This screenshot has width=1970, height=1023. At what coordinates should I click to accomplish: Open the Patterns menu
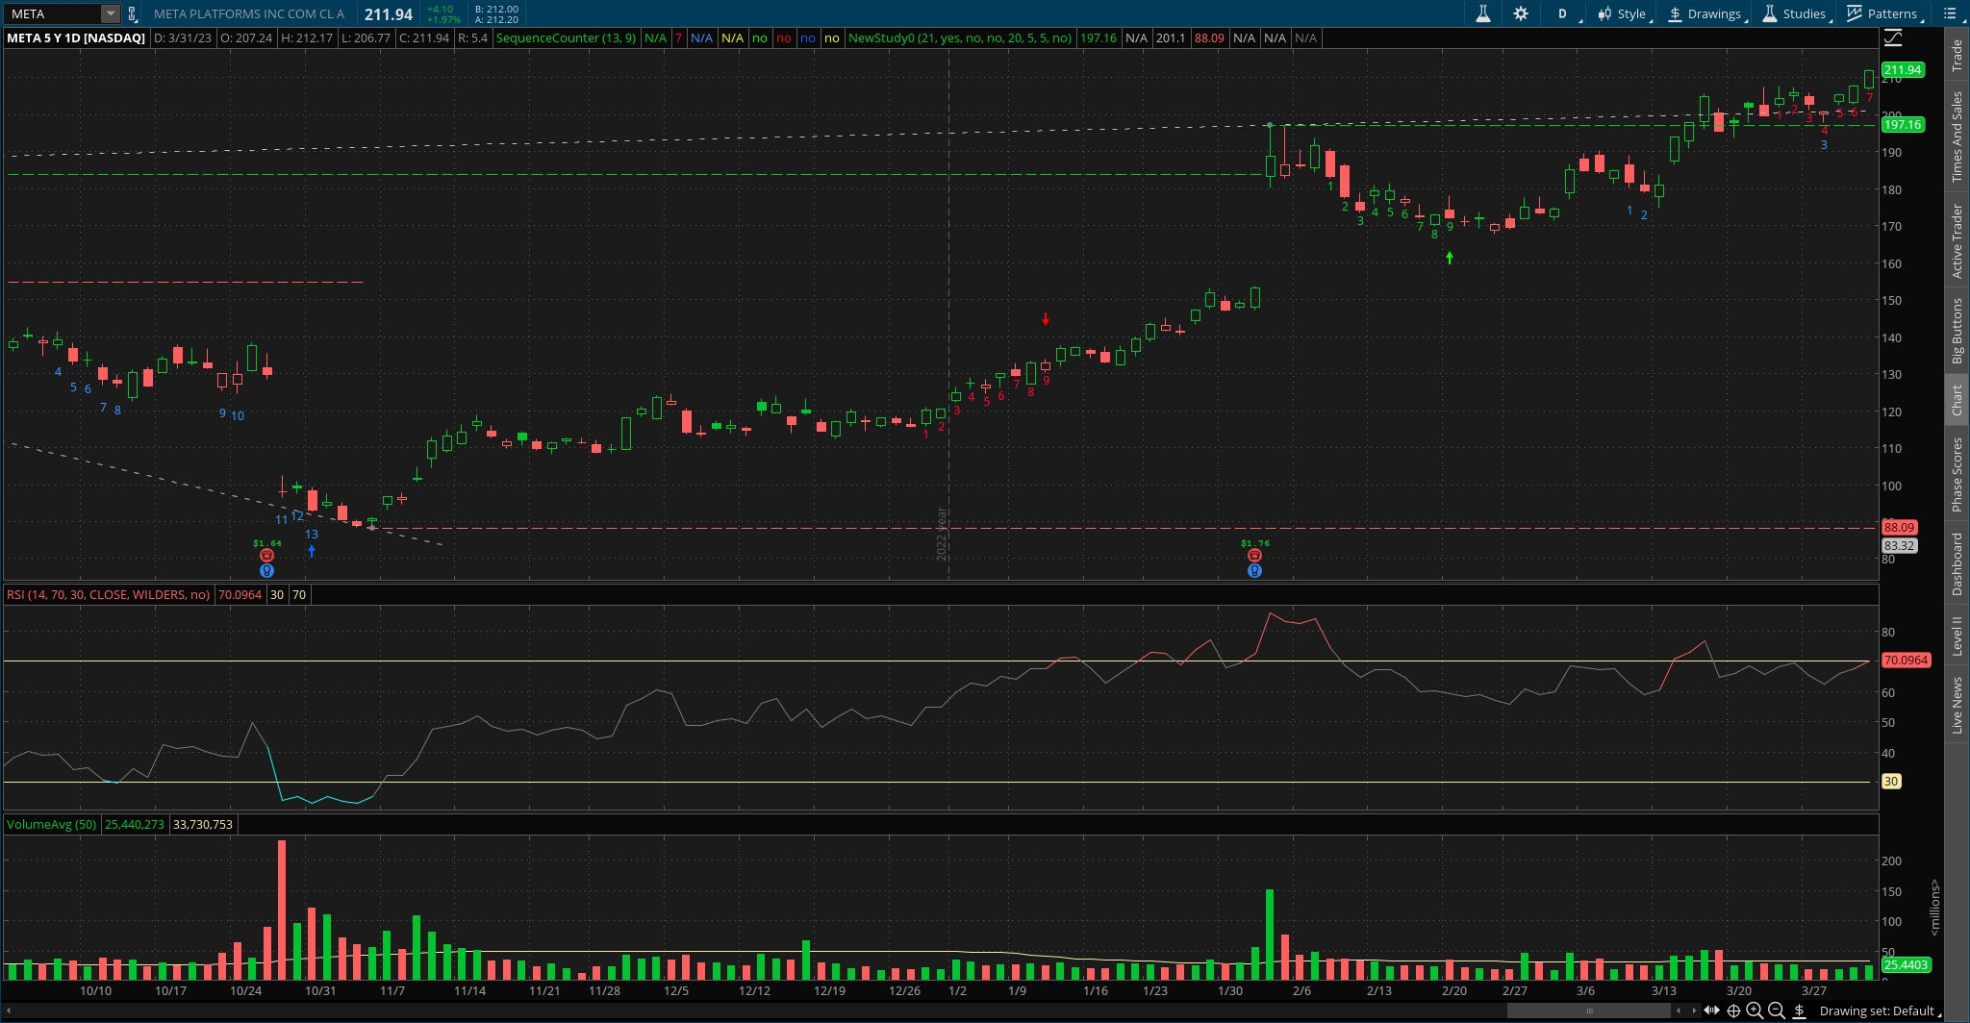(x=1882, y=13)
